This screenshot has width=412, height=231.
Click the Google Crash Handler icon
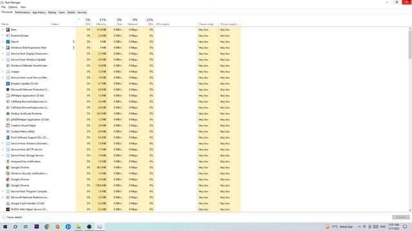click(x=8, y=203)
